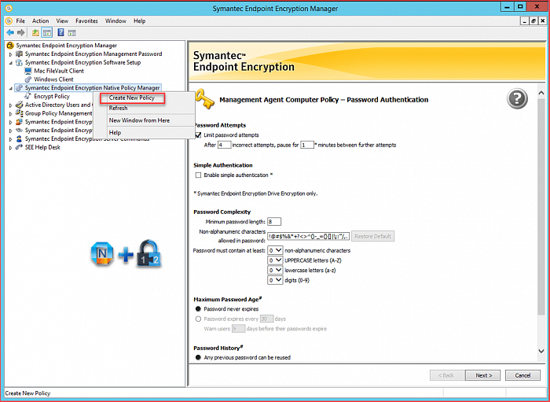
Task: Open the Favorites menu
Action: click(x=86, y=21)
